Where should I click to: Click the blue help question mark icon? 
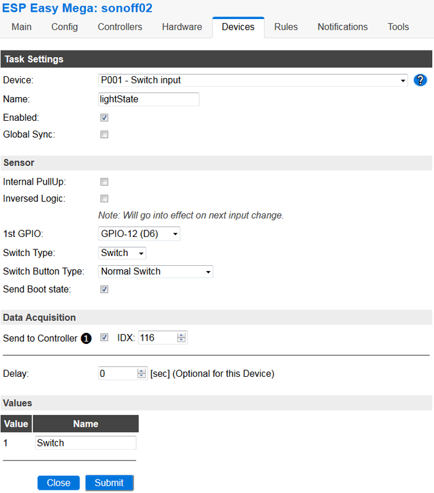coord(421,81)
